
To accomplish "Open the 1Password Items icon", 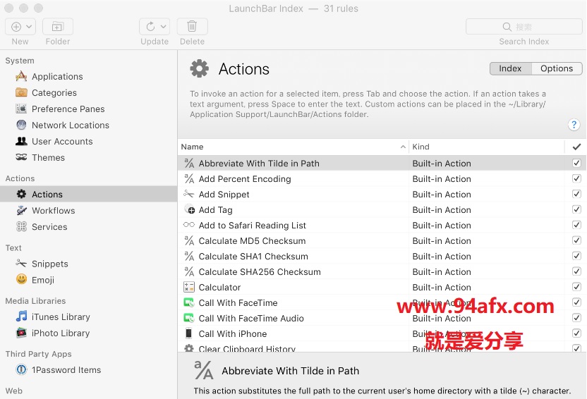I will [x=21, y=369].
